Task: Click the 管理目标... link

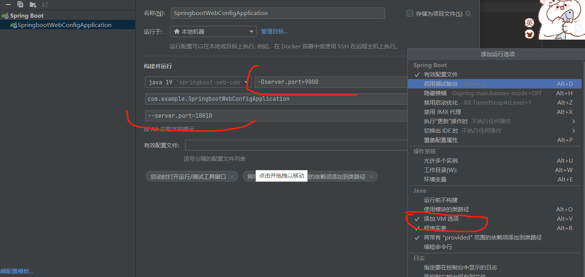Action: (x=275, y=32)
